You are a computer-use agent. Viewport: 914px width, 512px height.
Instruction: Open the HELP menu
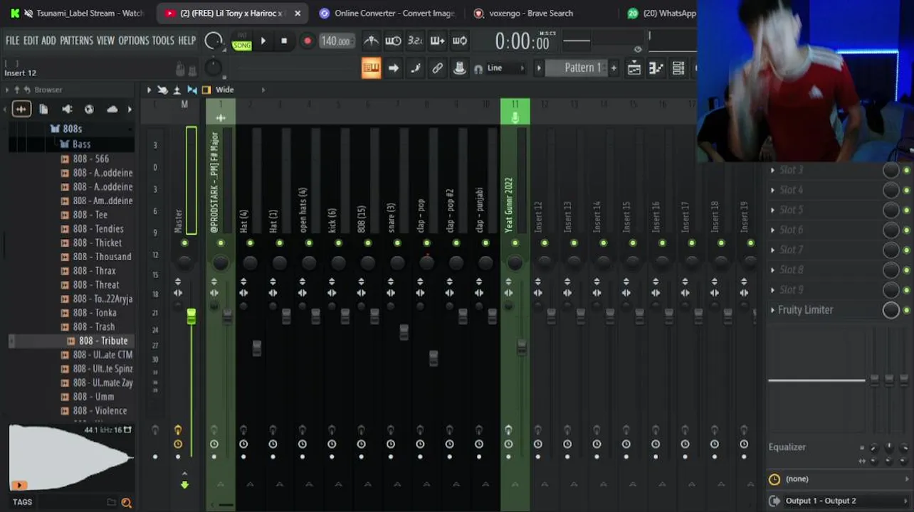click(x=187, y=41)
